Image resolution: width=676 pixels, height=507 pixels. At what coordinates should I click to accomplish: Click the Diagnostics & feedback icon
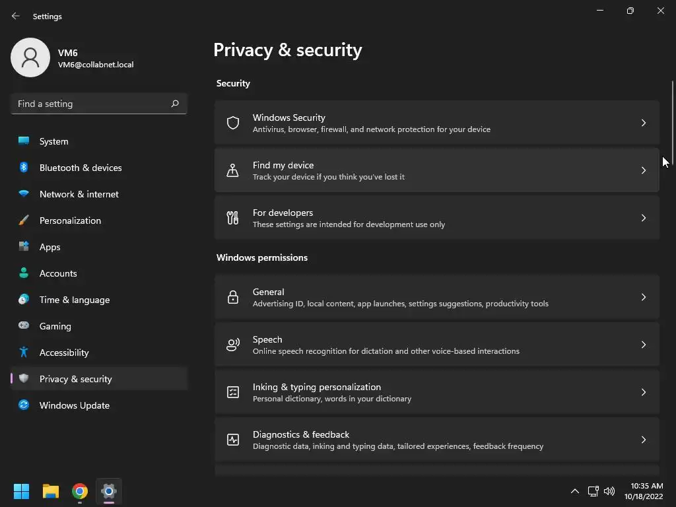pyautogui.click(x=233, y=440)
